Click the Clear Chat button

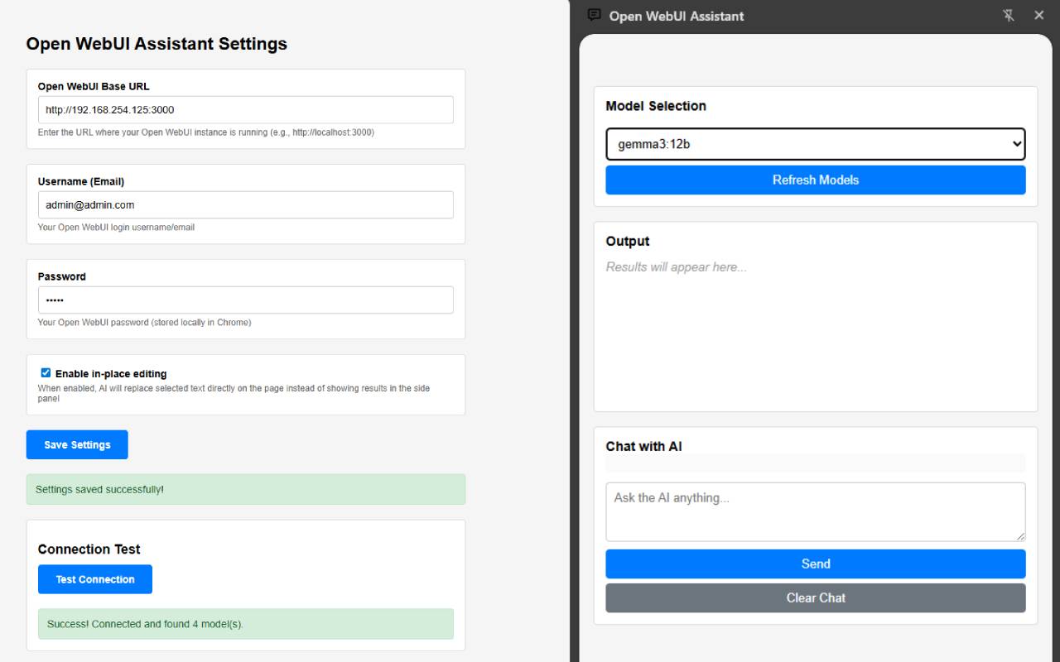pyautogui.click(x=816, y=597)
